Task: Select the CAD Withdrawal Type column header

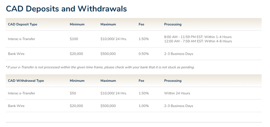Action: [x=26, y=81]
